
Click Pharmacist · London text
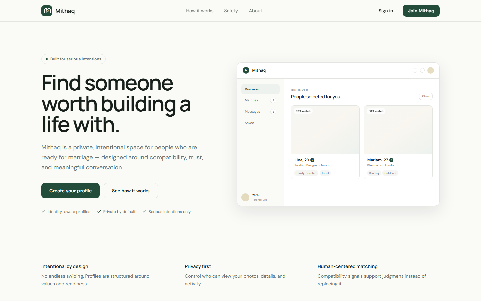coord(381,165)
